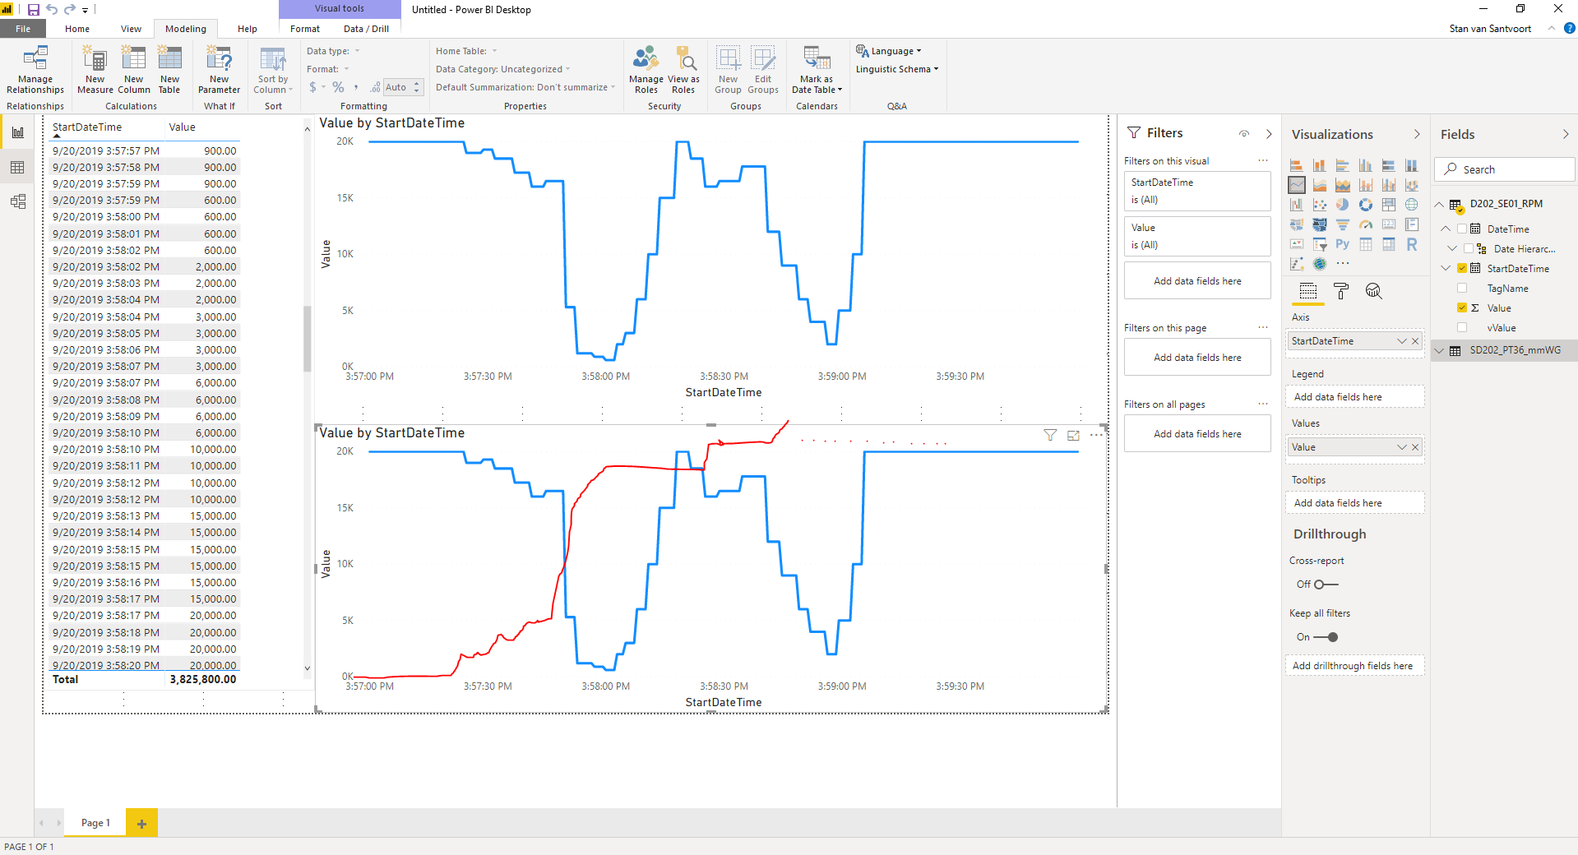Select the pie chart visualization
The width and height of the screenshot is (1578, 855).
coord(1343,205)
